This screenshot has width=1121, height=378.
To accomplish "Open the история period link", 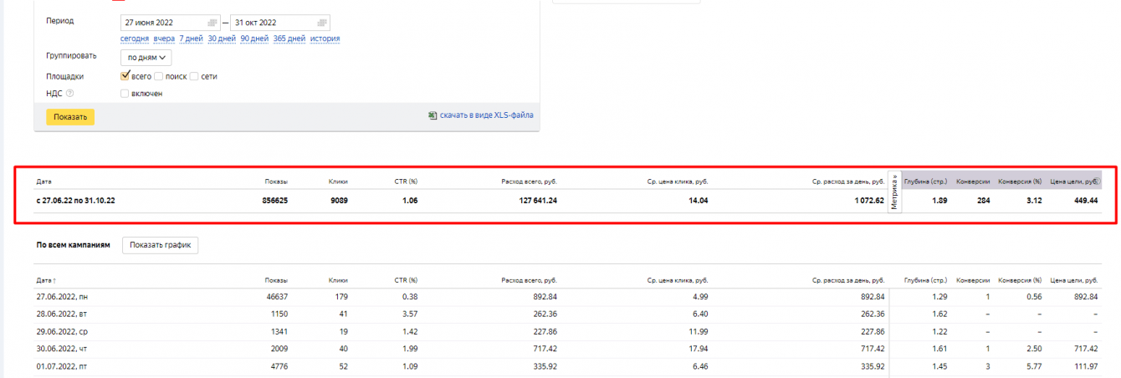I will tap(325, 38).
